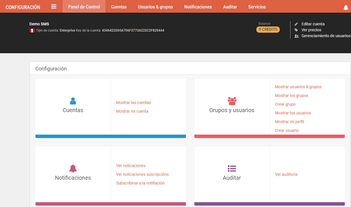Open Usuarios & grupos menu
Viewport: 351px width, 207px height.
coord(155,7)
